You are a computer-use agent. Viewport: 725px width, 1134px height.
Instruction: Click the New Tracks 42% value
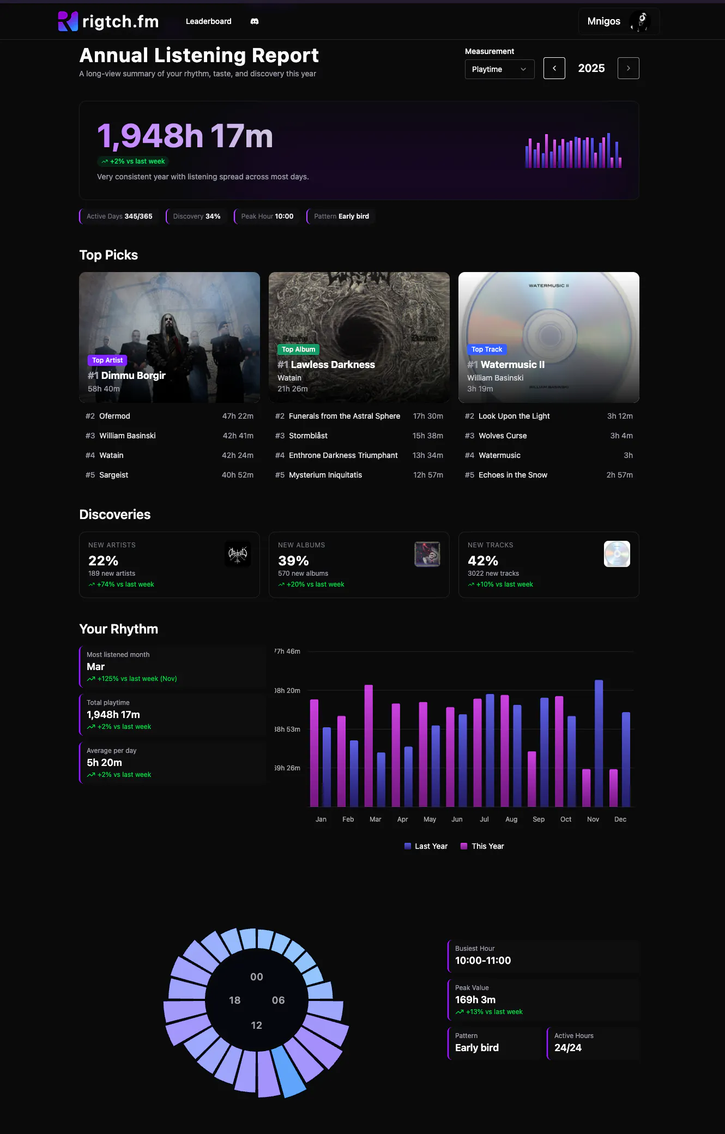(483, 561)
